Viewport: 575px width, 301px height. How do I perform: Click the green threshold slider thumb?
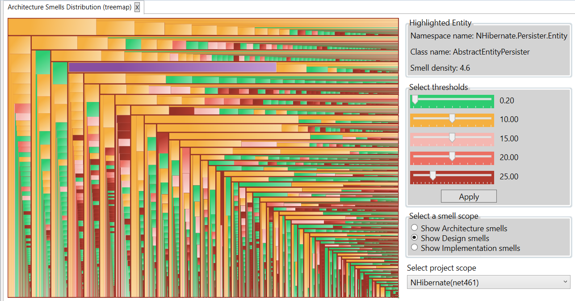[x=415, y=100]
